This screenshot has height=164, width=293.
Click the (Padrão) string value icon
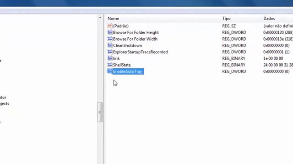110,26
